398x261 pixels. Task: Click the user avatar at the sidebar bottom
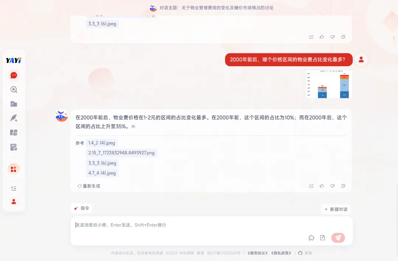[x=14, y=201]
